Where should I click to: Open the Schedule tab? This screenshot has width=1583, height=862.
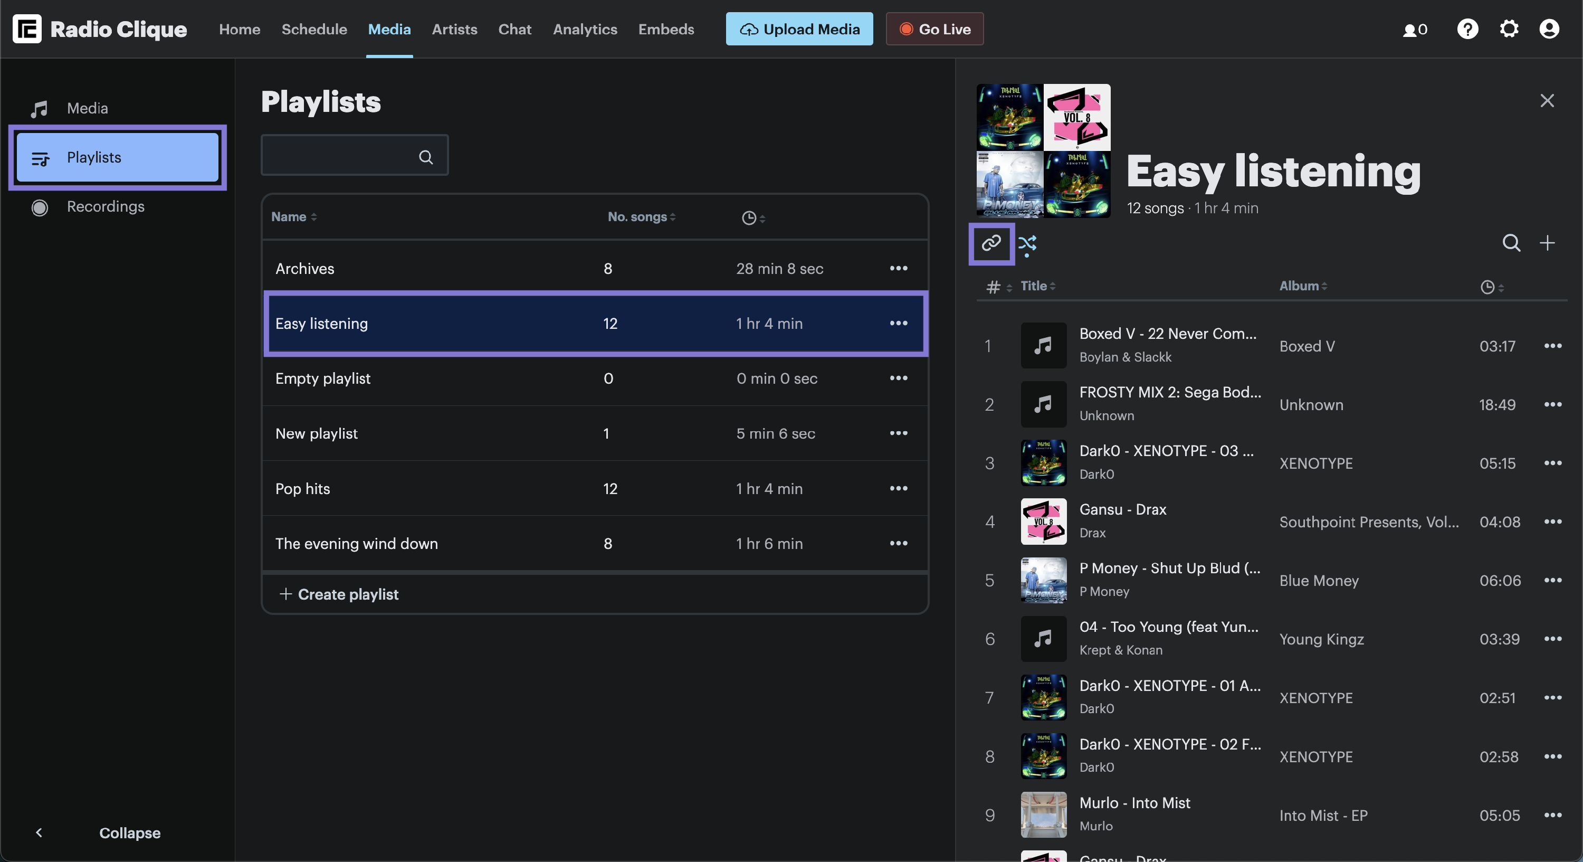[314, 29]
